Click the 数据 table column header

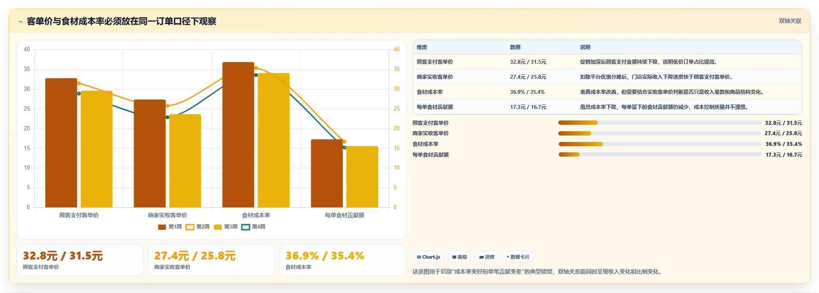(515, 47)
